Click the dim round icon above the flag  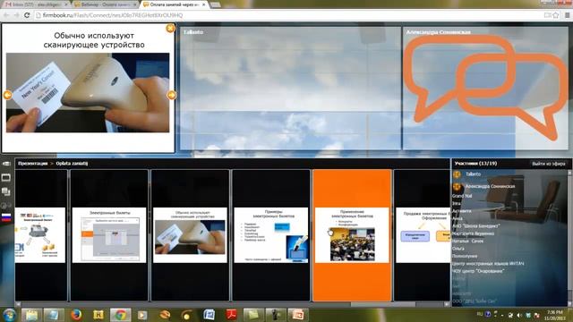tap(6, 206)
